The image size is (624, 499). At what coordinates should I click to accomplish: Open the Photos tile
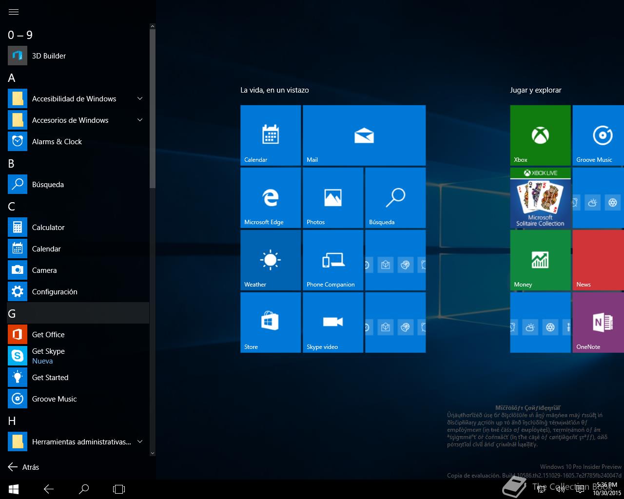(333, 198)
